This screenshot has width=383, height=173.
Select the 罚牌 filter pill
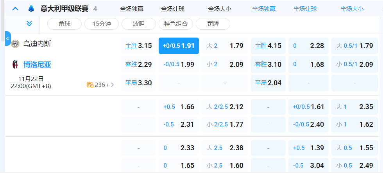click(213, 24)
